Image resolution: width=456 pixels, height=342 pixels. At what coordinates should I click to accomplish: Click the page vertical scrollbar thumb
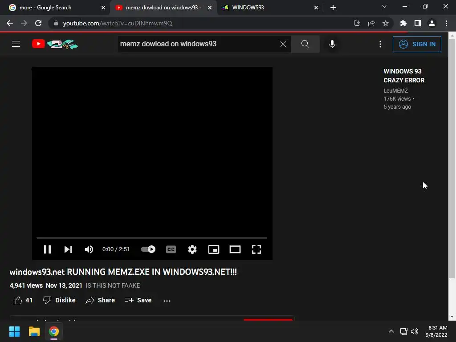452,159
